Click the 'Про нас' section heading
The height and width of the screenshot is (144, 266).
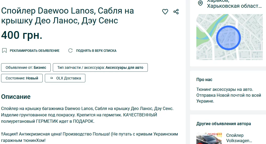pos(204,79)
